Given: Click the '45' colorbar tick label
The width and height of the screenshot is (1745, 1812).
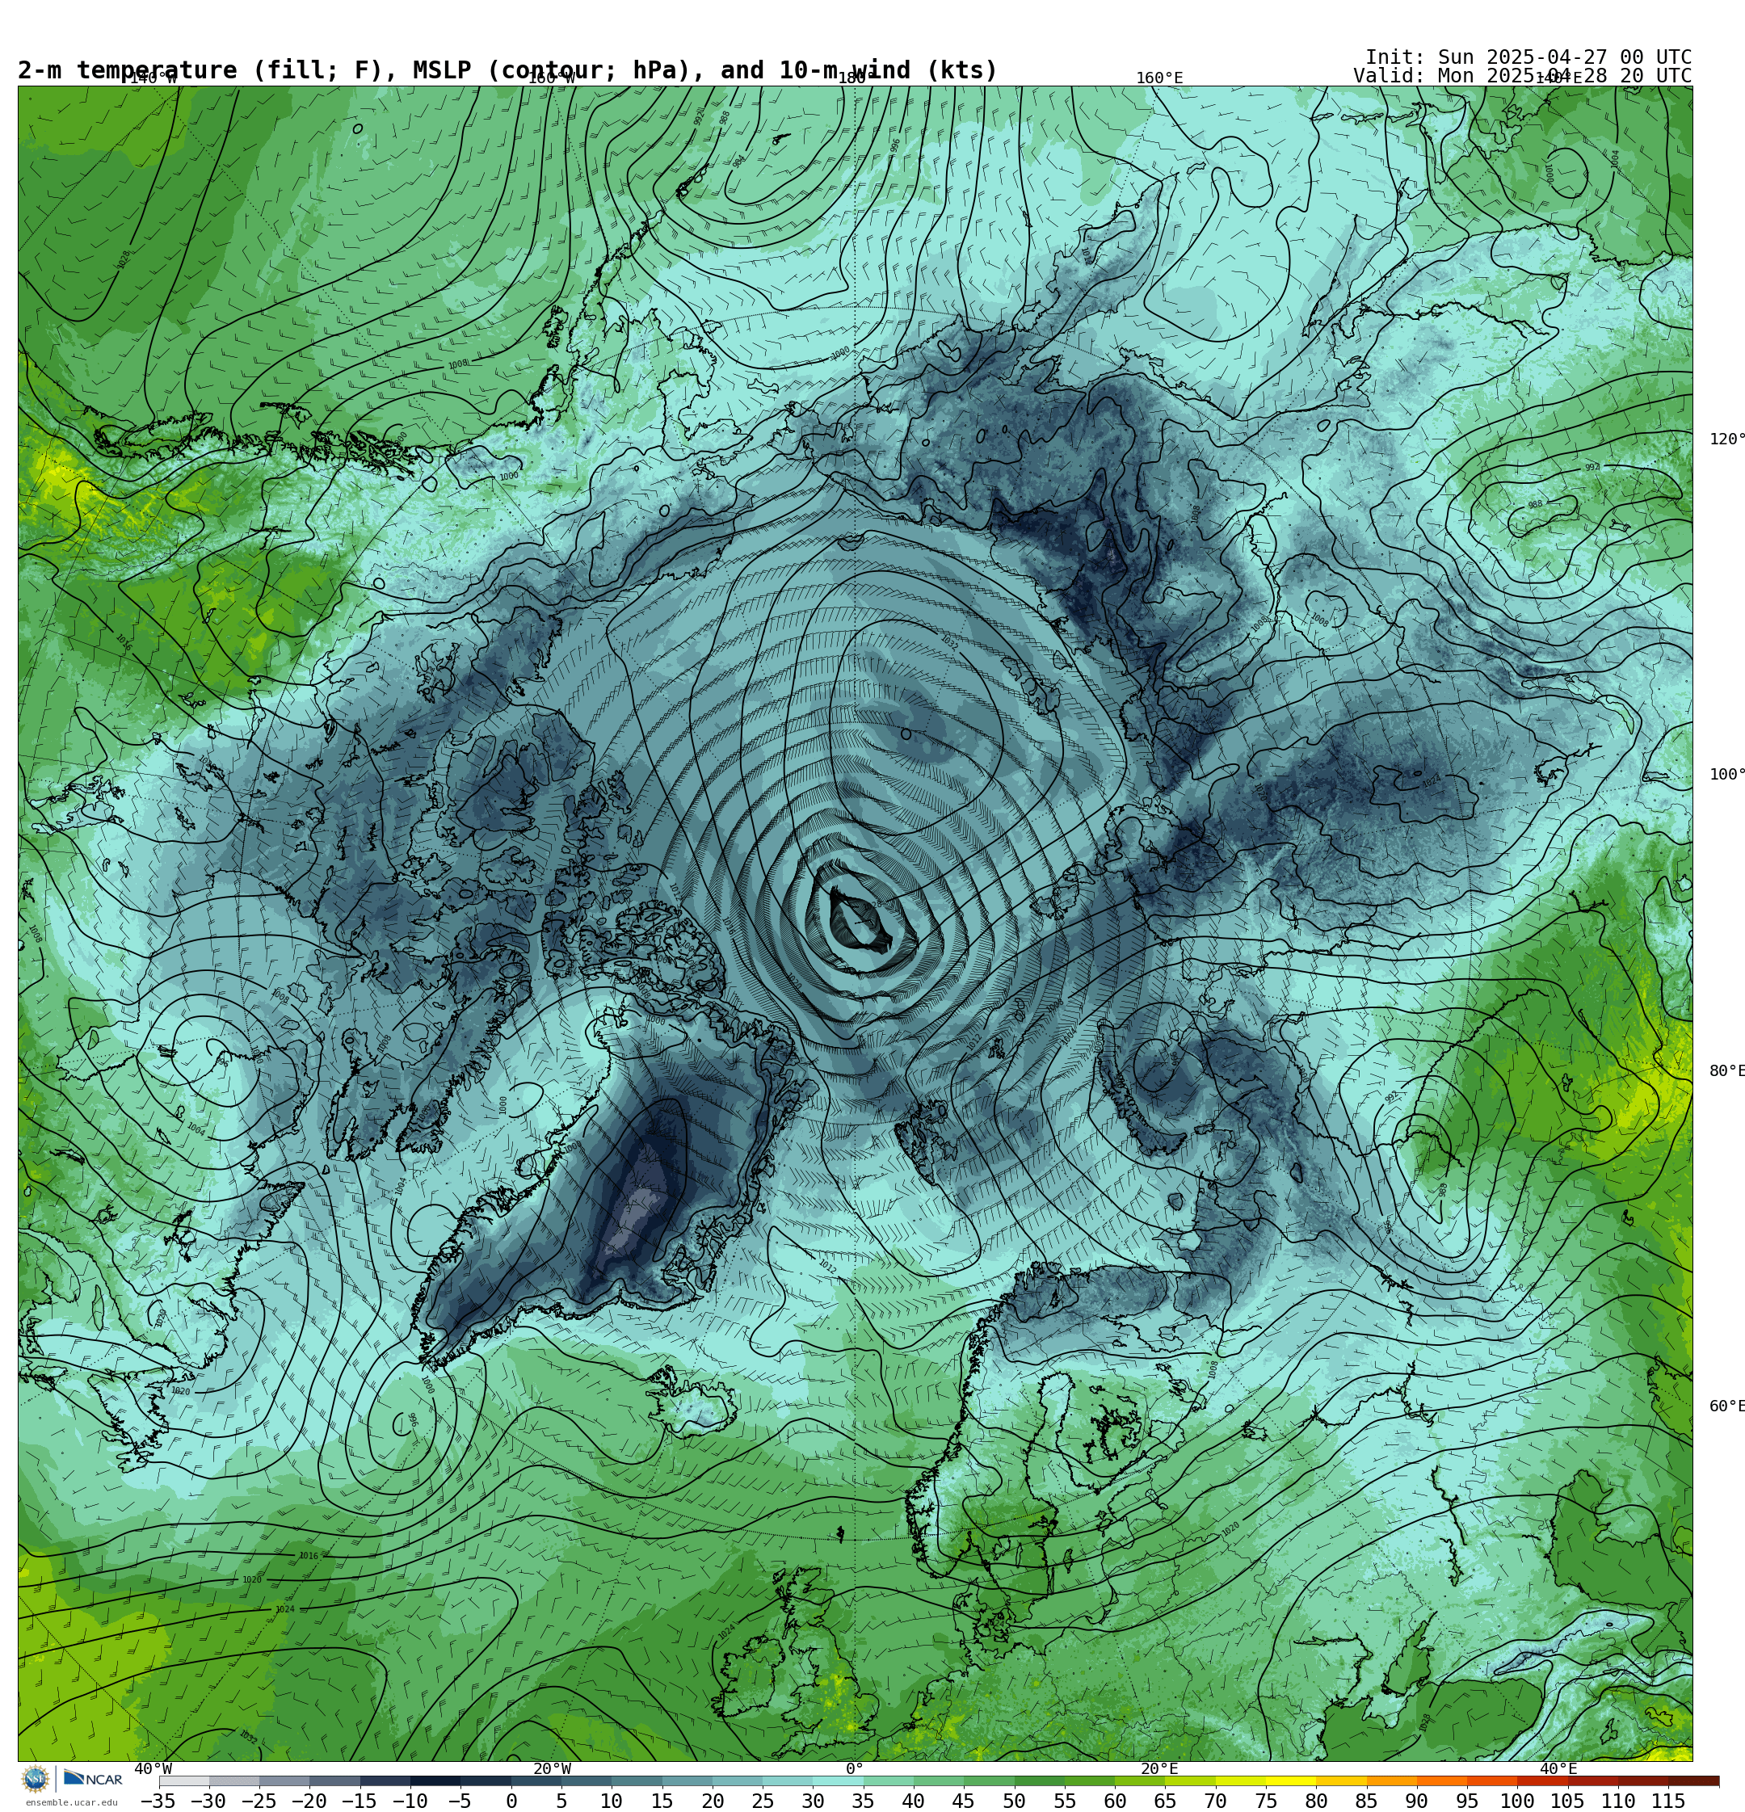Looking at the screenshot, I should tap(964, 1801).
